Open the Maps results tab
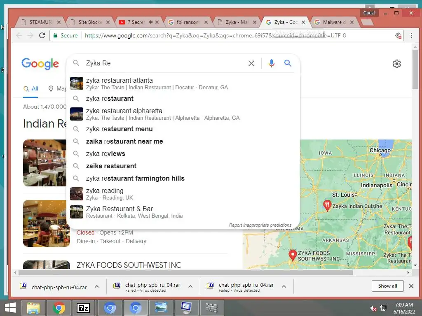Viewport: 422px width, 316px height. pos(57,89)
